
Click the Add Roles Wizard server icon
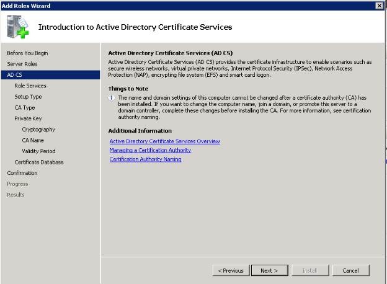pos(18,27)
